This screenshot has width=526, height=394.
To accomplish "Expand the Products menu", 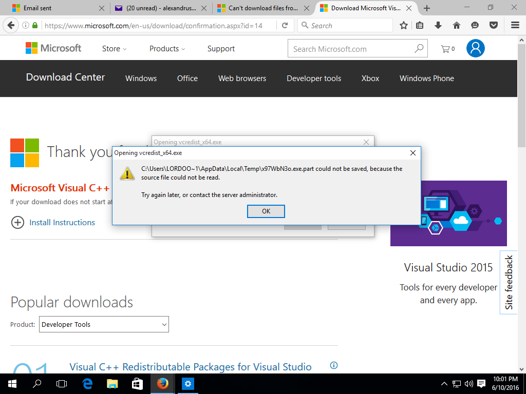I will point(167,49).
